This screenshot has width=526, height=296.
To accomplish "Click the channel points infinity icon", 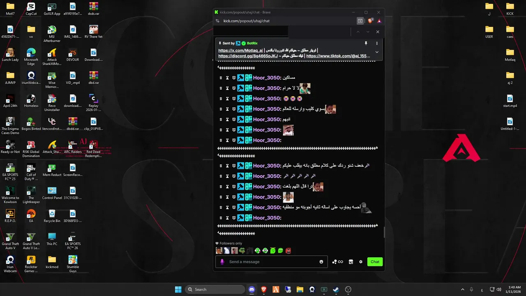I will (338, 262).
